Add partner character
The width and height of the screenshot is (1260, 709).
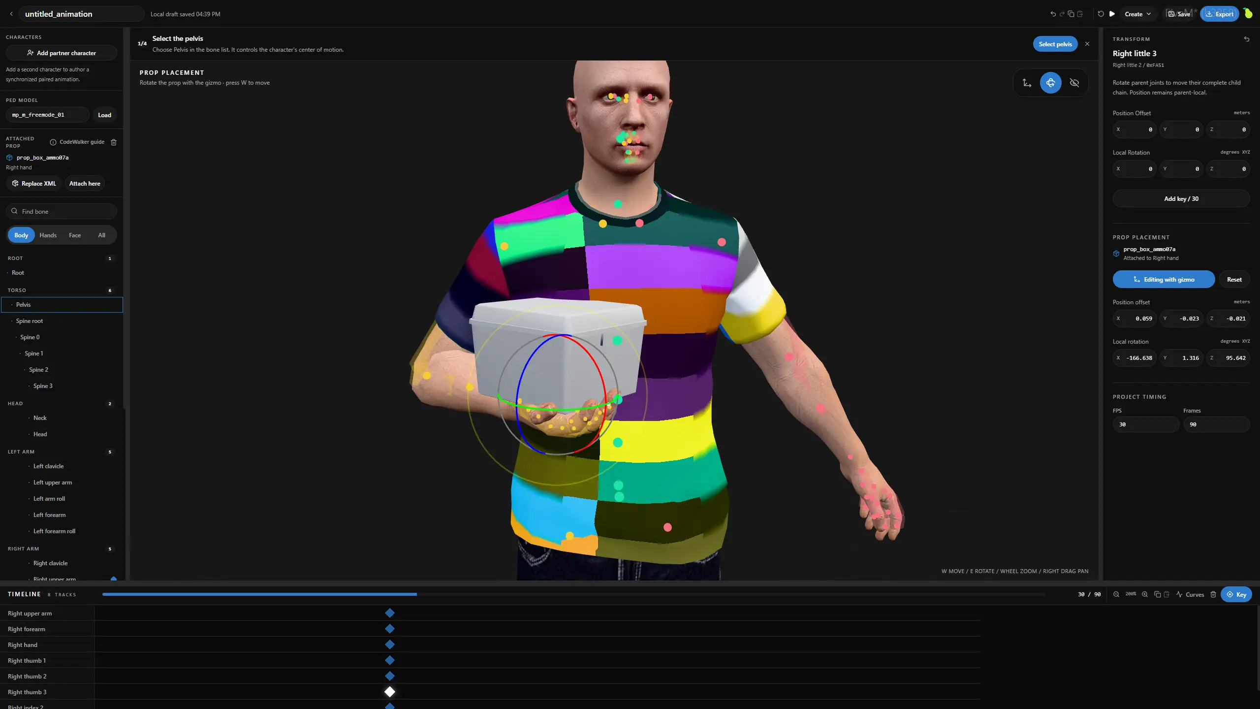point(62,53)
